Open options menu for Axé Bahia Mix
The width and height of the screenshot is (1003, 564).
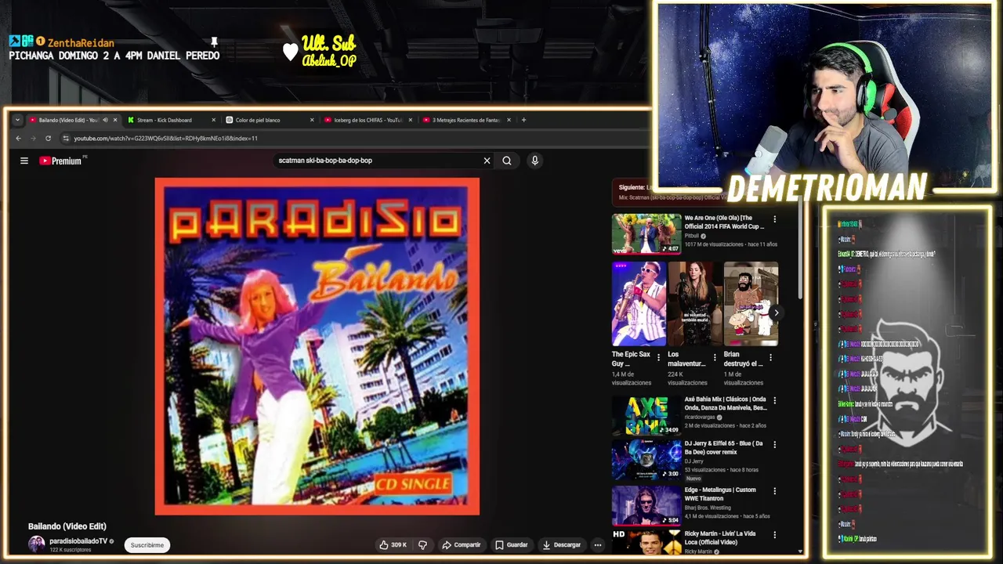tap(774, 401)
